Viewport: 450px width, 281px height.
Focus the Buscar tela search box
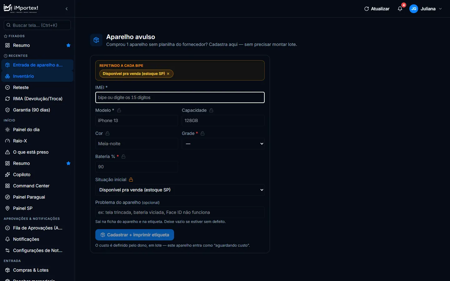(37, 25)
